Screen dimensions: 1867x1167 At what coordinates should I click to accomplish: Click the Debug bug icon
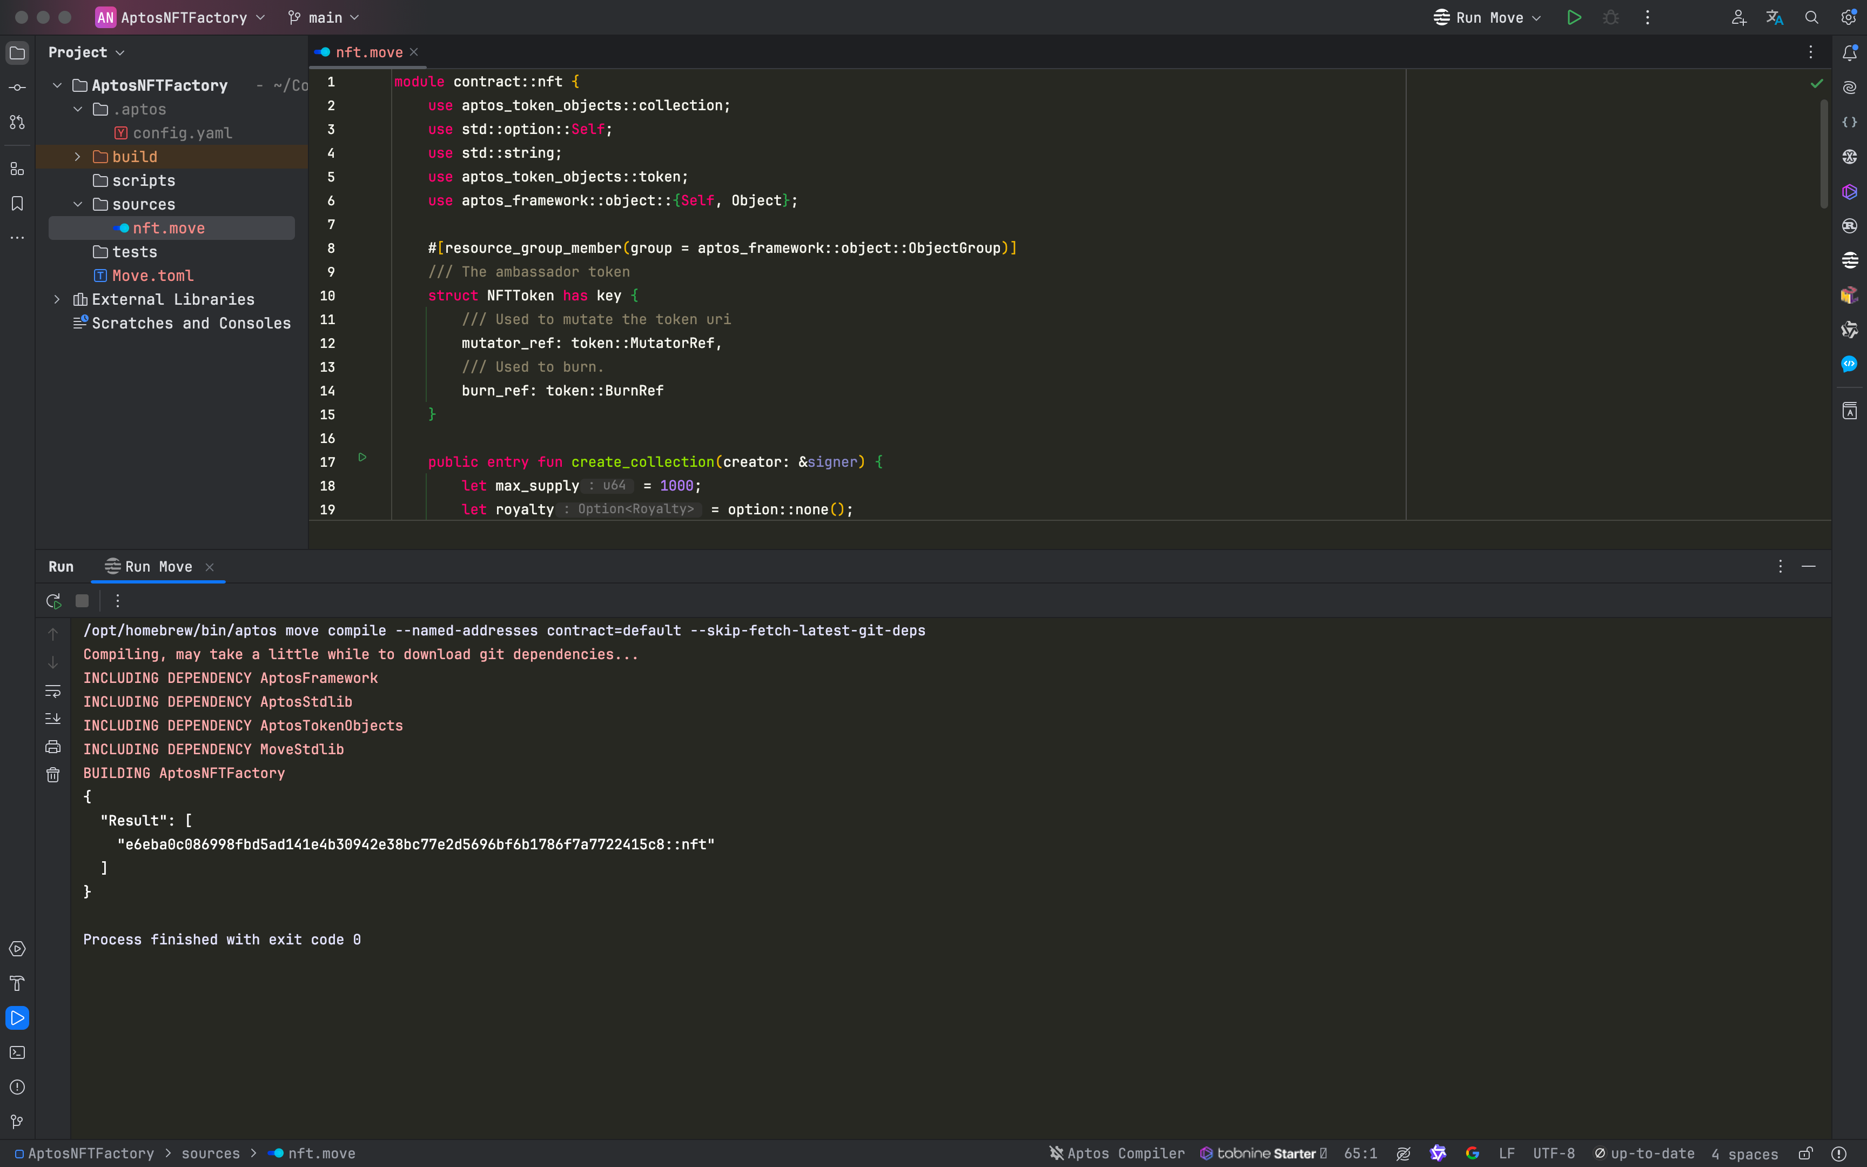[x=1611, y=17]
